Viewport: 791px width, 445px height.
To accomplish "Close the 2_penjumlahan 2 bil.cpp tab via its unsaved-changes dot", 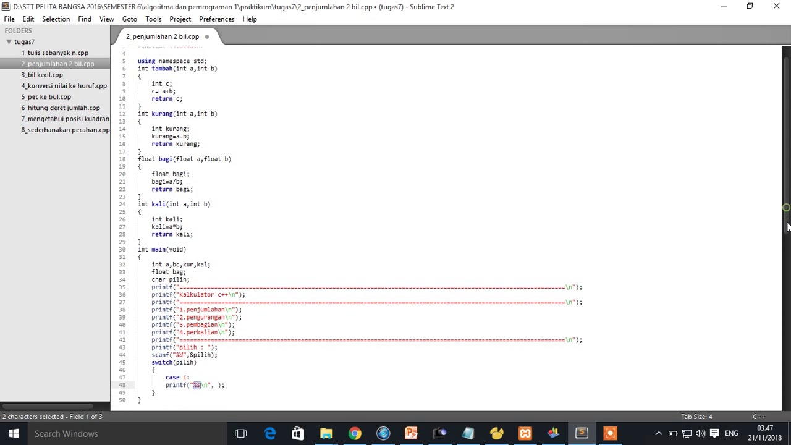I will [x=207, y=36].
